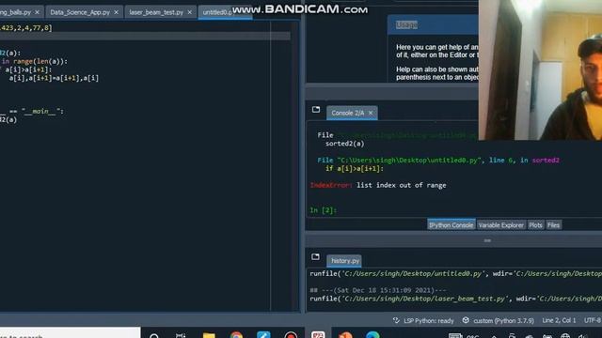Viewport: 602px width, 338px height.
Task: Click the untitled0.py runfile entry in history
Action: click(455, 273)
